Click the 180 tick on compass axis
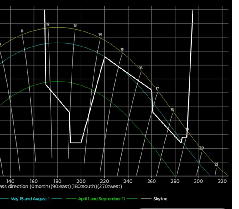Viewport: 239px width, 209px height. pyautogui.click(x=57, y=181)
